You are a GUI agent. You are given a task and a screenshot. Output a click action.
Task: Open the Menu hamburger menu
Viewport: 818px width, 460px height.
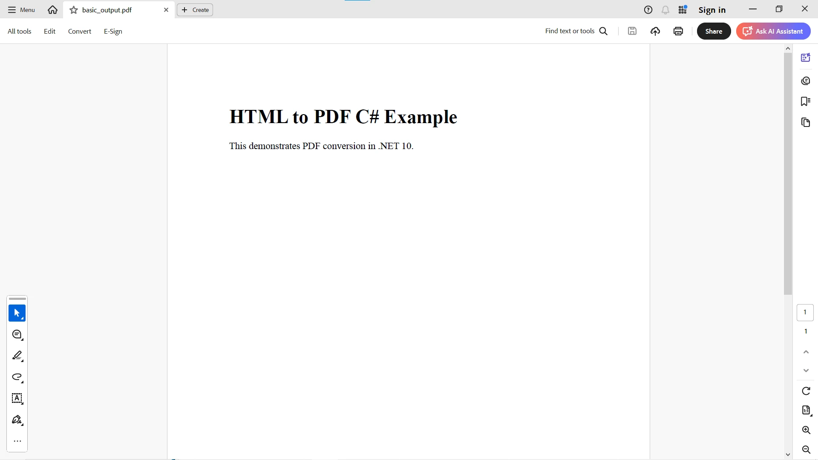click(21, 10)
